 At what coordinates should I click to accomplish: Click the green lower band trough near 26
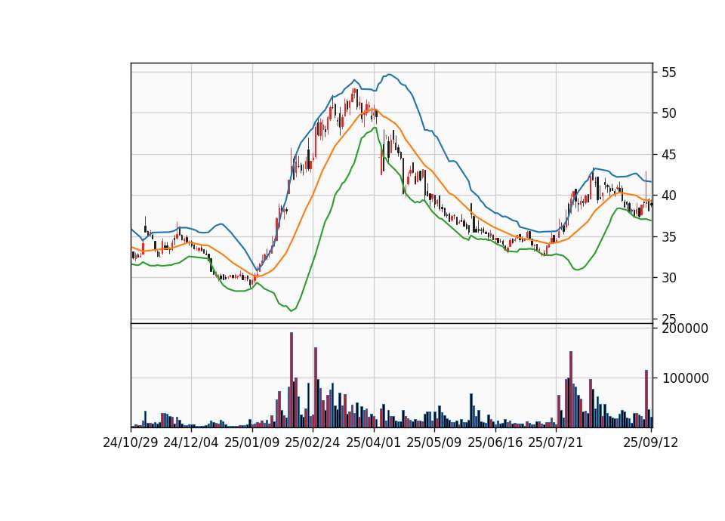[x=292, y=310]
